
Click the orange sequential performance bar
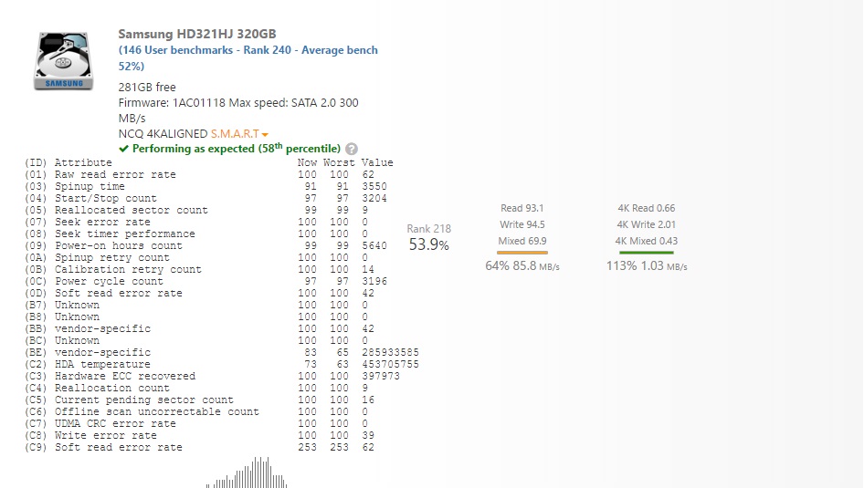pos(522,253)
